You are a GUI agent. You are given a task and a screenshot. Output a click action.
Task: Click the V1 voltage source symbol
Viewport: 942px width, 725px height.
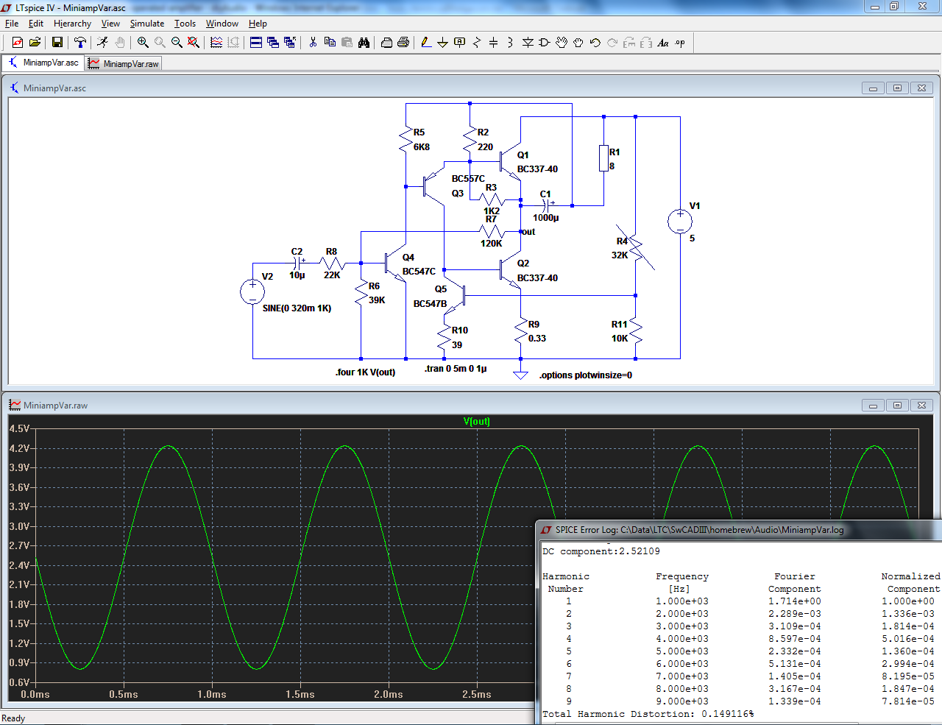tap(679, 222)
